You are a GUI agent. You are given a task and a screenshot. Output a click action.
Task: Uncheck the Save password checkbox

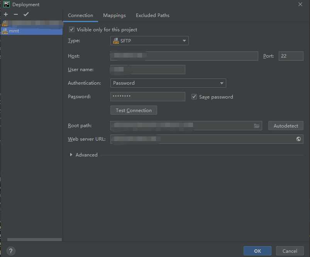(194, 97)
